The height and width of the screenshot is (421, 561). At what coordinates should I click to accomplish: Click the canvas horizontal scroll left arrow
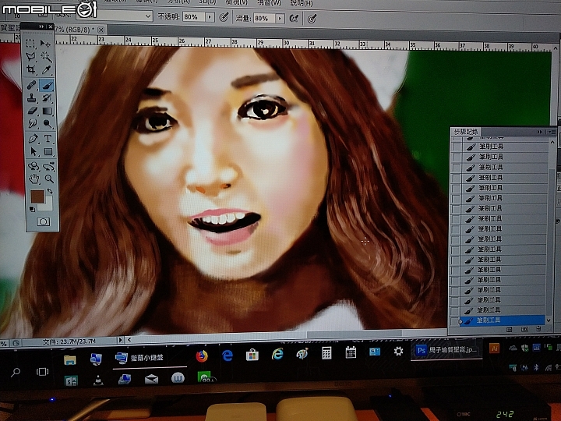coord(129,339)
